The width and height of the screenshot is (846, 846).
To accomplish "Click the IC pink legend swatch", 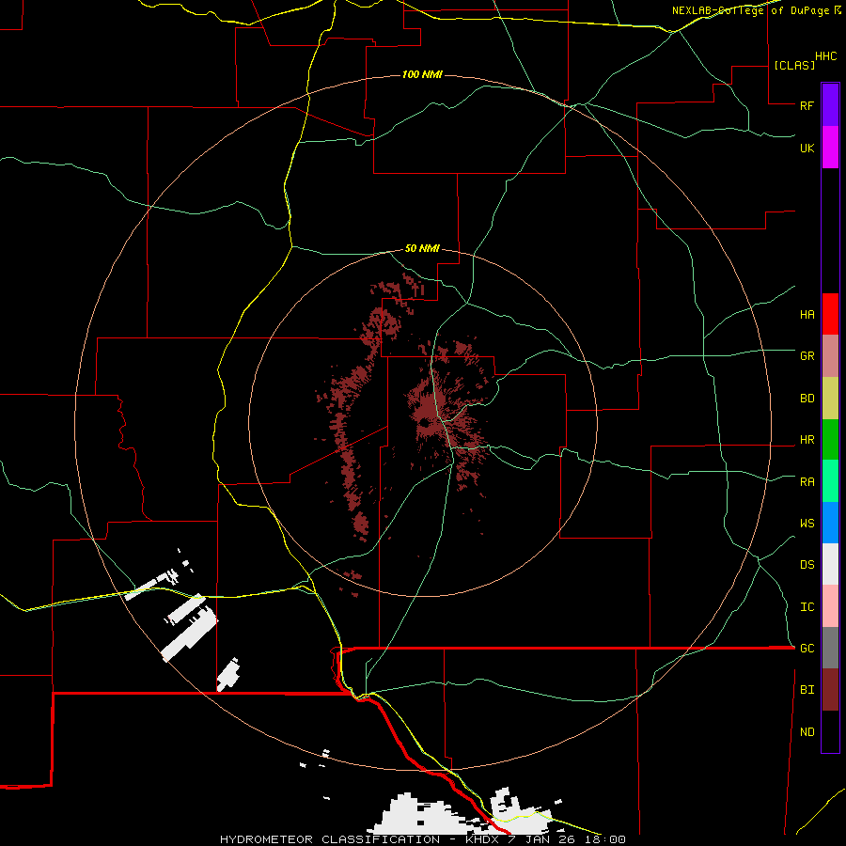I will [x=830, y=606].
